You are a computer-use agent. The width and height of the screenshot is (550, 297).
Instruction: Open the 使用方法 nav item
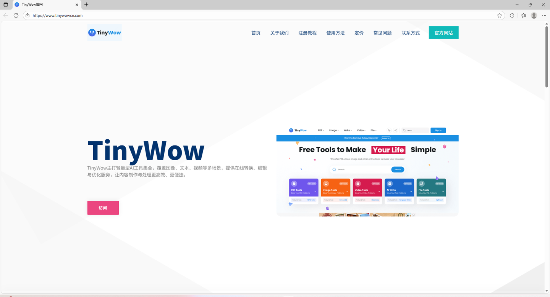coord(336,33)
